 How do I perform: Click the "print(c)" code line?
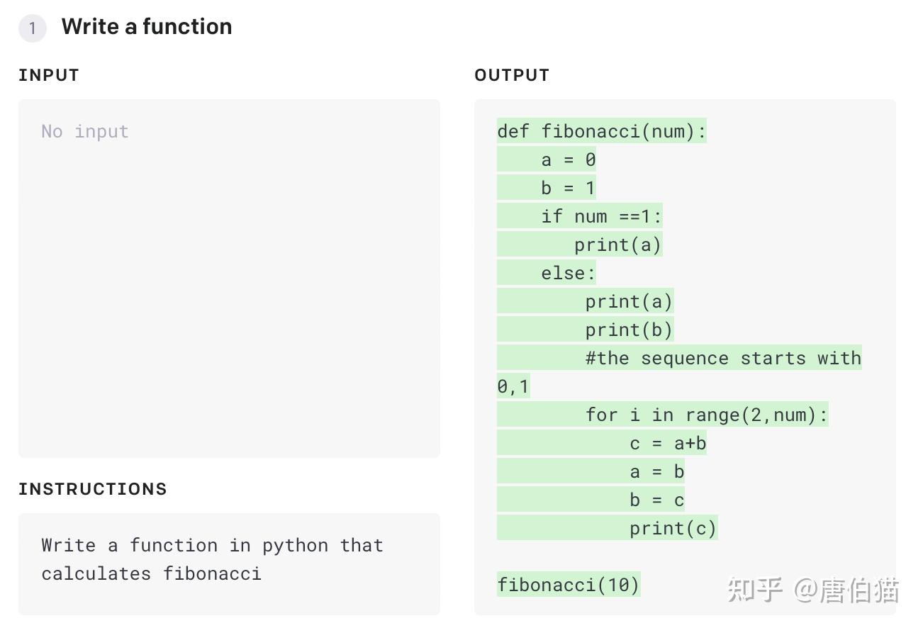[x=673, y=528]
